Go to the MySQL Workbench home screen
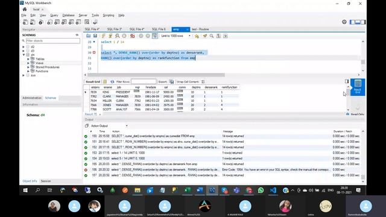Screen dimensions: 386x217 25,10
